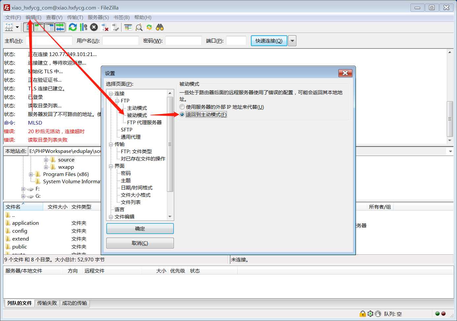The width and height of the screenshot is (457, 321).
Task: Click the refresh file list icon
Action: point(73,27)
